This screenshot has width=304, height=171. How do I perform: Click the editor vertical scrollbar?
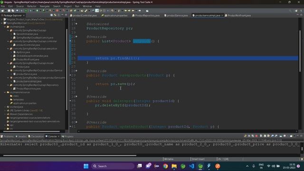300,51
